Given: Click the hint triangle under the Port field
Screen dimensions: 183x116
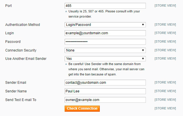Looking at the screenshot, I should (x=66, y=12).
